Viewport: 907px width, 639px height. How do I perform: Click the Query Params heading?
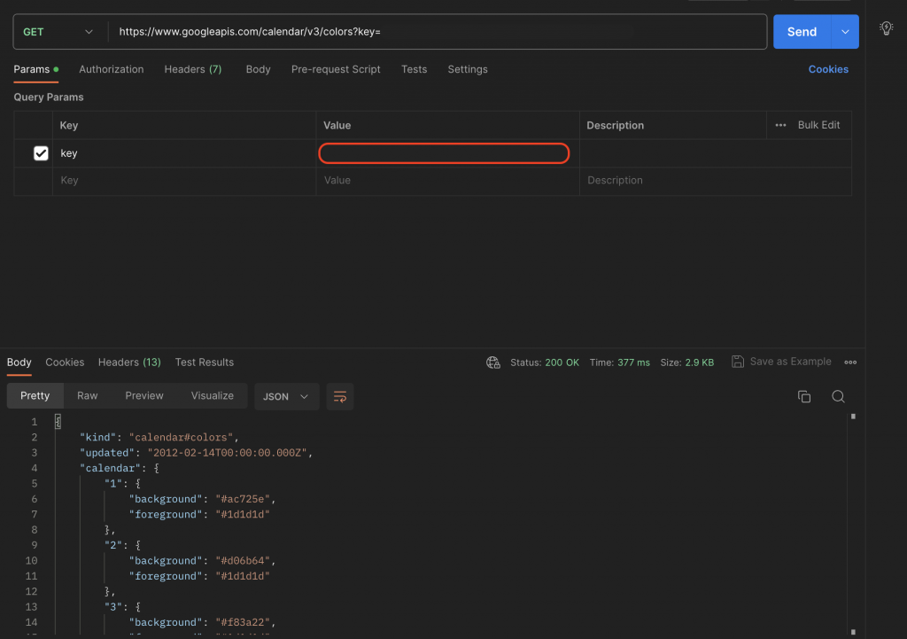point(49,97)
